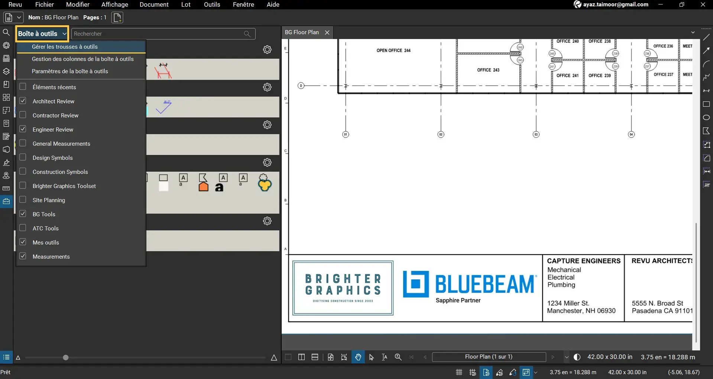Select the Rectangle markup tool

pyautogui.click(x=706, y=104)
